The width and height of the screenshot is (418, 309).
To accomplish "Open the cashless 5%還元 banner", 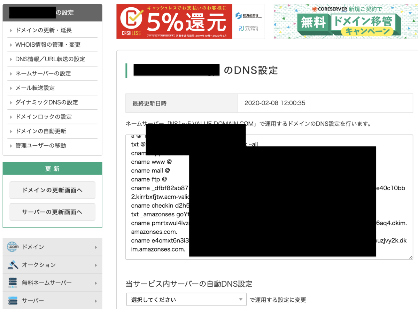I will tap(191, 22).
